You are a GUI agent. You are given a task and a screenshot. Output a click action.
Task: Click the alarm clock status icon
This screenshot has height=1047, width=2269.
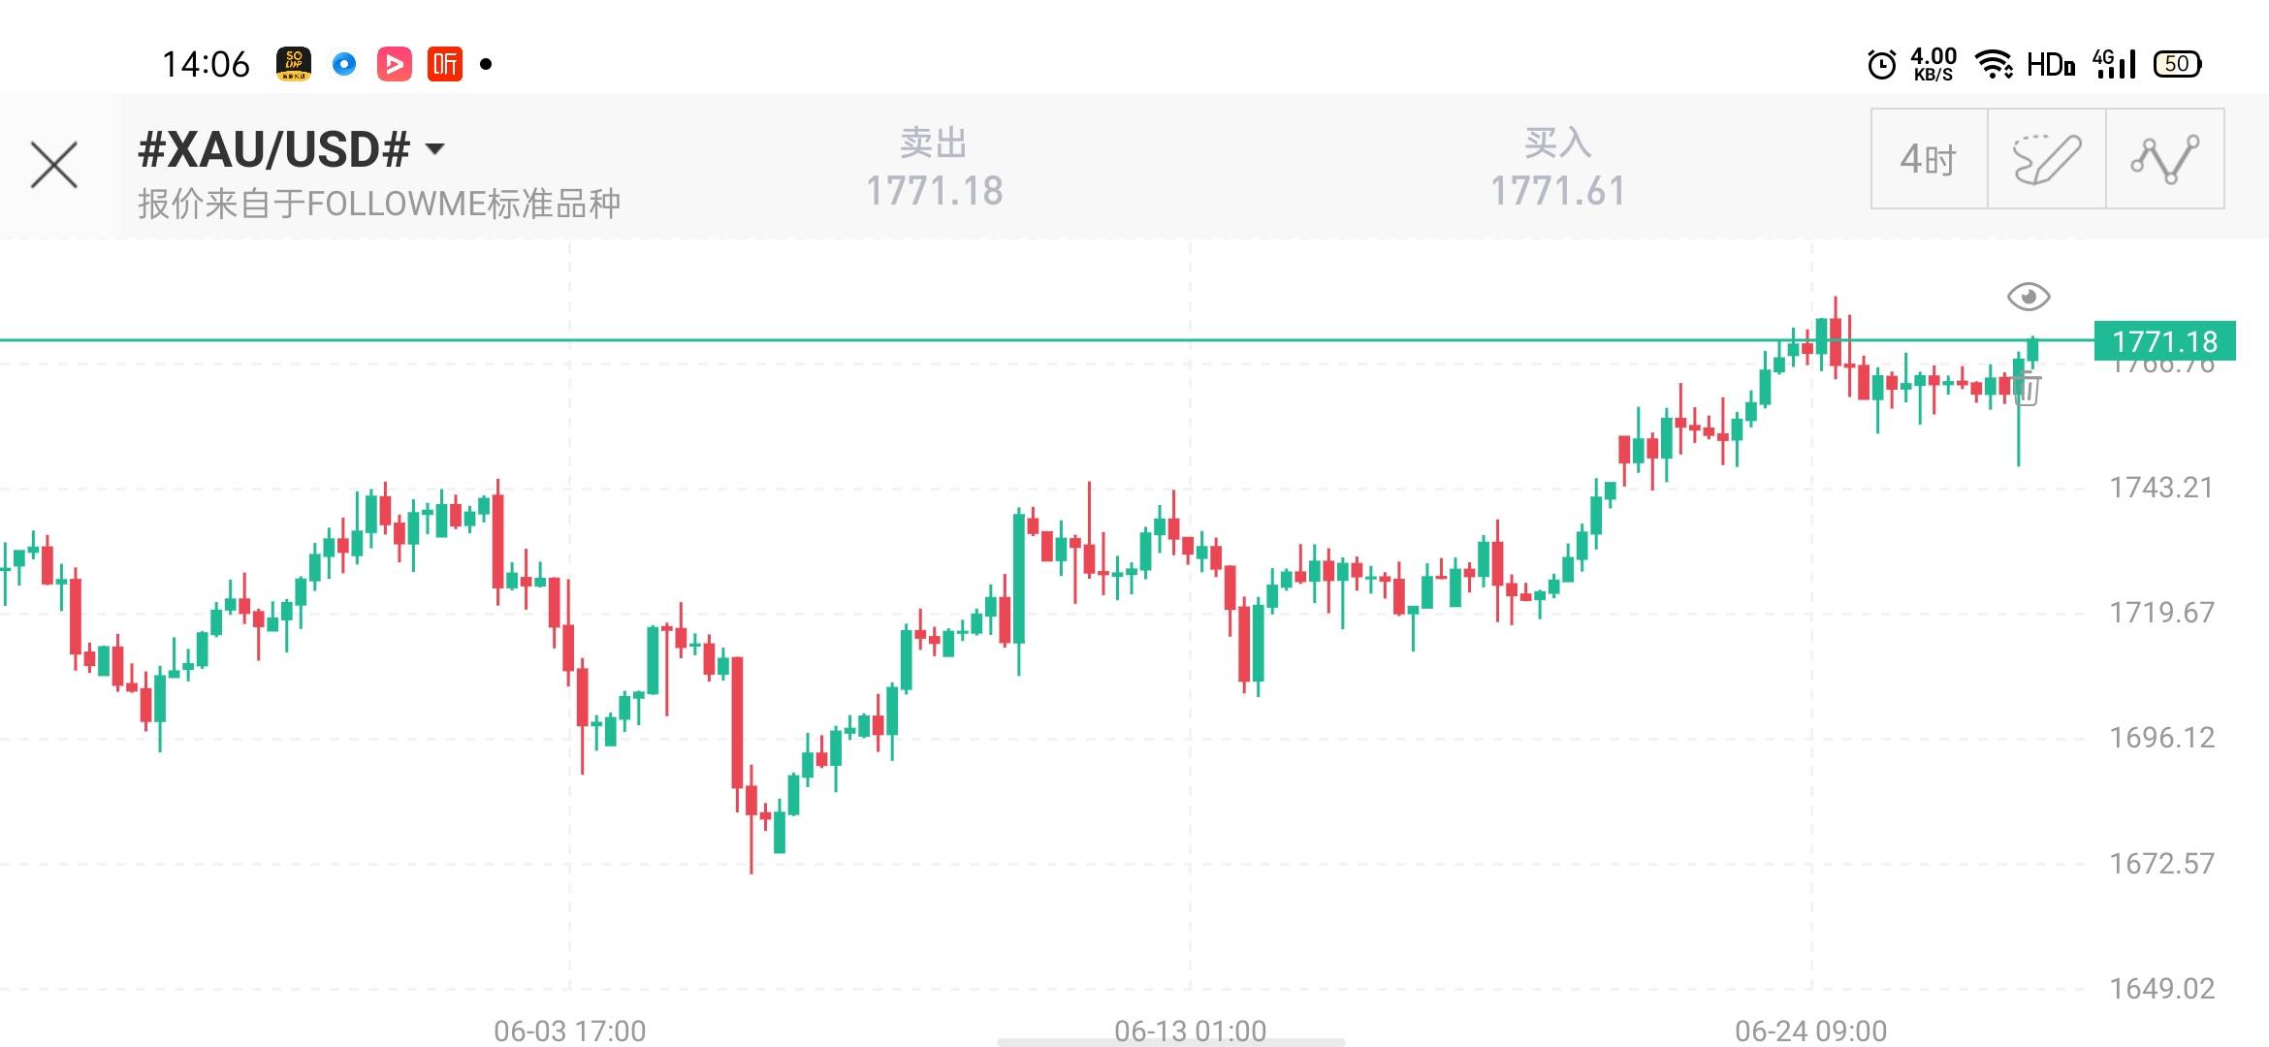pyautogui.click(x=1881, y=65)
